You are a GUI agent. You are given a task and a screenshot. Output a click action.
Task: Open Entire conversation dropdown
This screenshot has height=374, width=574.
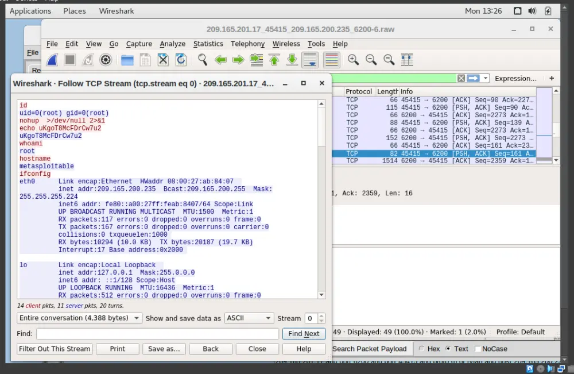click(79, 318)
